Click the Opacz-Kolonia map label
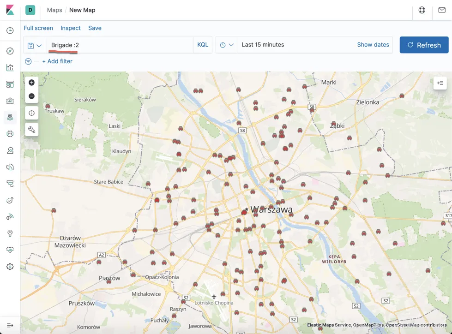 click(162, 277)
